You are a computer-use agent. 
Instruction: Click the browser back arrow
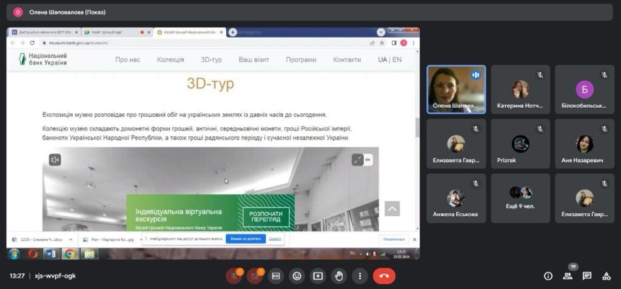point(13,43)
